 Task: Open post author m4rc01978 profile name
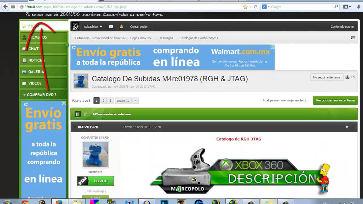88,127
